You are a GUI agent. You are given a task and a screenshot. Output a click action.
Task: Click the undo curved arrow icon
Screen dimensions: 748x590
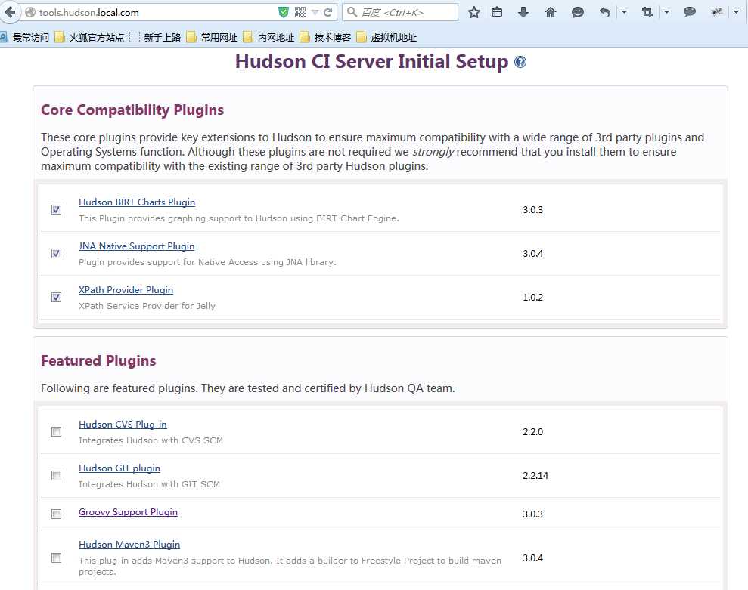(605, 12)
